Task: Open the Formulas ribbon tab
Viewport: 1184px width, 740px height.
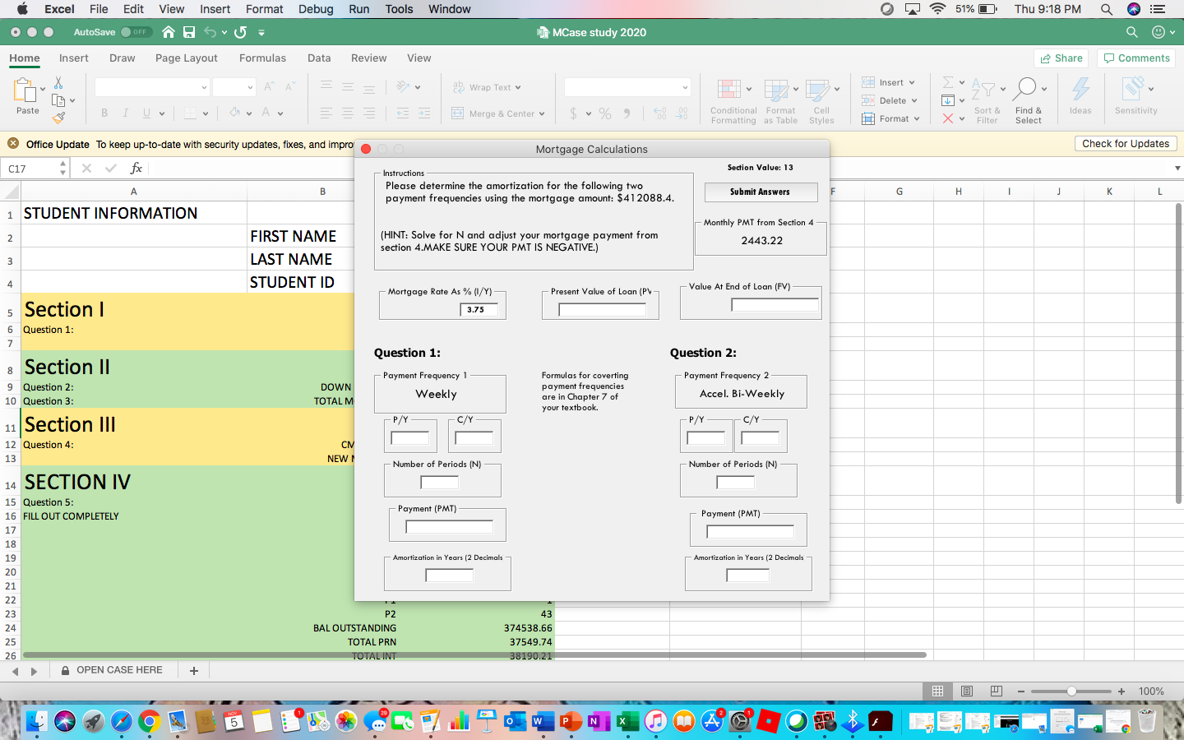Action: coord(262,58)
